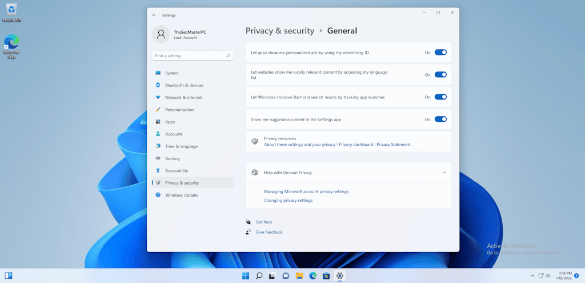Open Microsoft Store from the taskbar
585x283 pixels.
[x=326, y=276]
